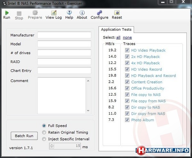Click the Stop toolbar icon

pyautogui.click(x=19, y=13)
